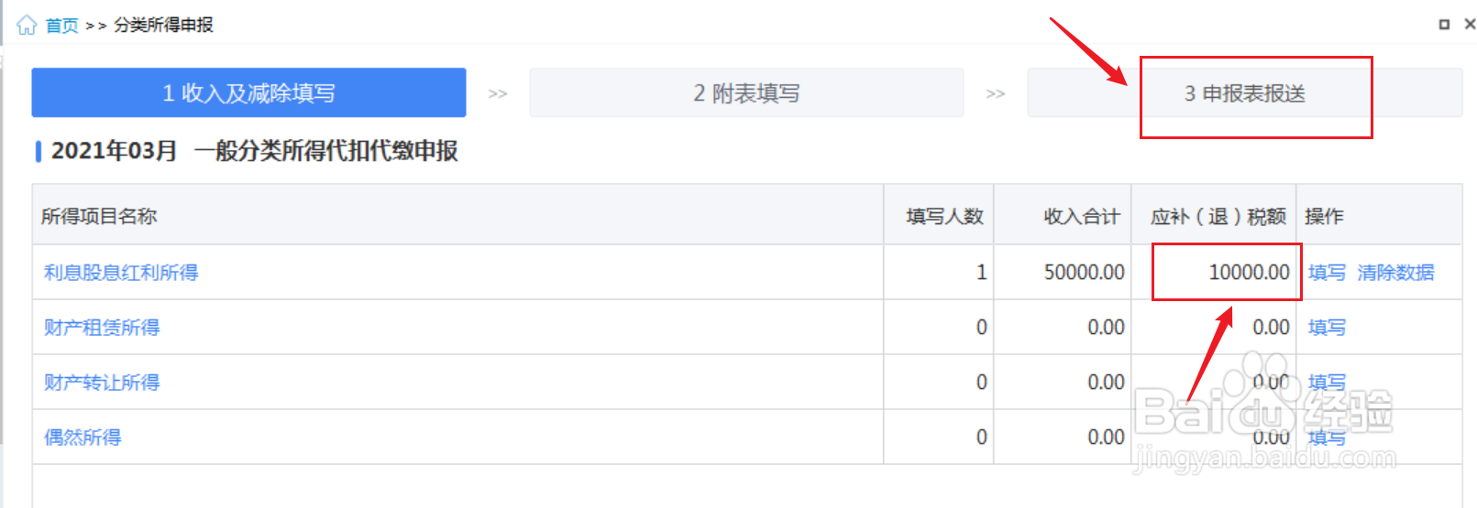Click the 10000.00 tax amount cell
Screen dimensions: 1477x508
pos(1214,272)
